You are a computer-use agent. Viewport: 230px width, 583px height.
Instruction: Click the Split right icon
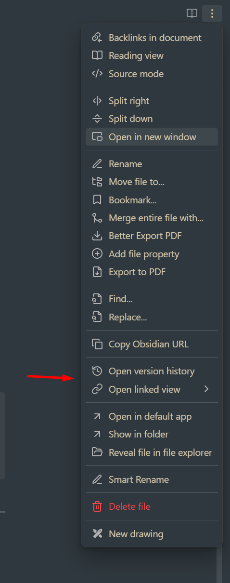(x=97, y=101)
